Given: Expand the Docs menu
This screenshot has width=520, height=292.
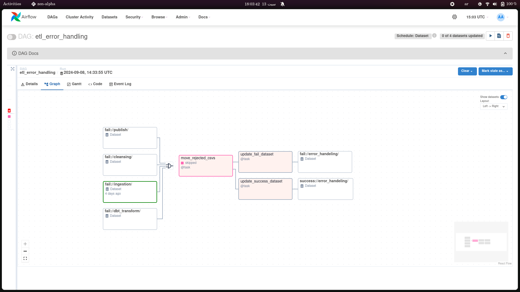Looking at the screenshot, I should [x=204, y=17].
